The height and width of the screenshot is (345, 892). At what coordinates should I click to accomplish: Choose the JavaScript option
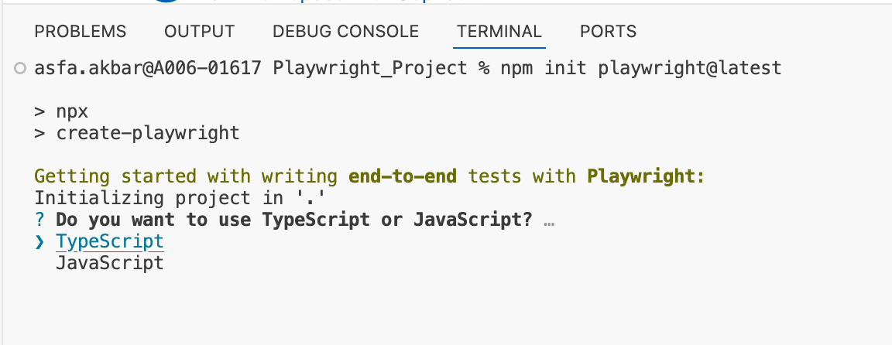110,263
